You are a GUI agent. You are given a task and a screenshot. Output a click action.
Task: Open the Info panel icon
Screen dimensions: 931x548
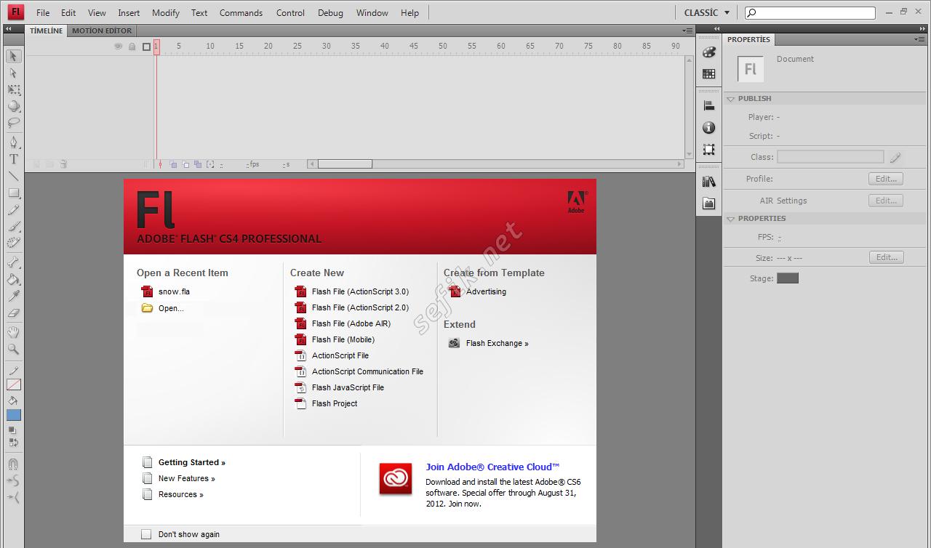coord(709,128)
